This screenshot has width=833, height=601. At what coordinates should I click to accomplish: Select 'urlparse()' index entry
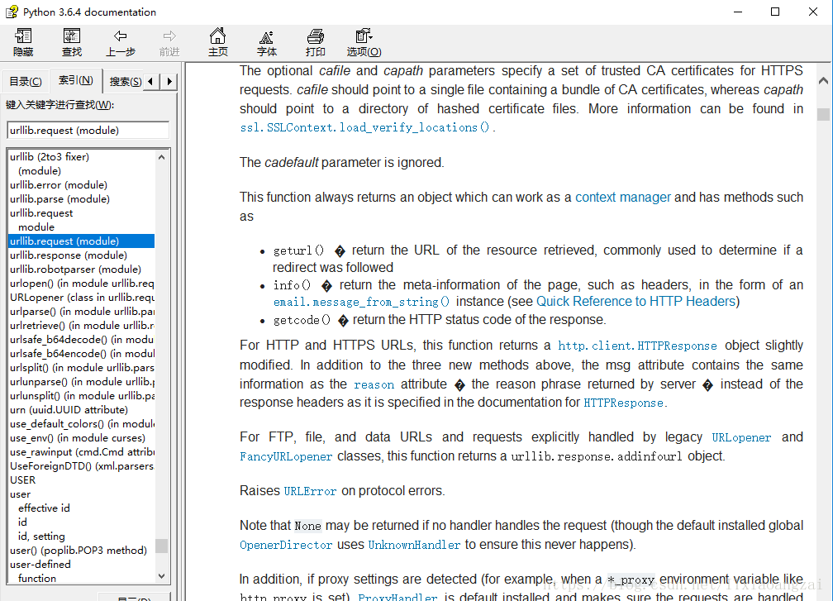click(x=82, y=312)
